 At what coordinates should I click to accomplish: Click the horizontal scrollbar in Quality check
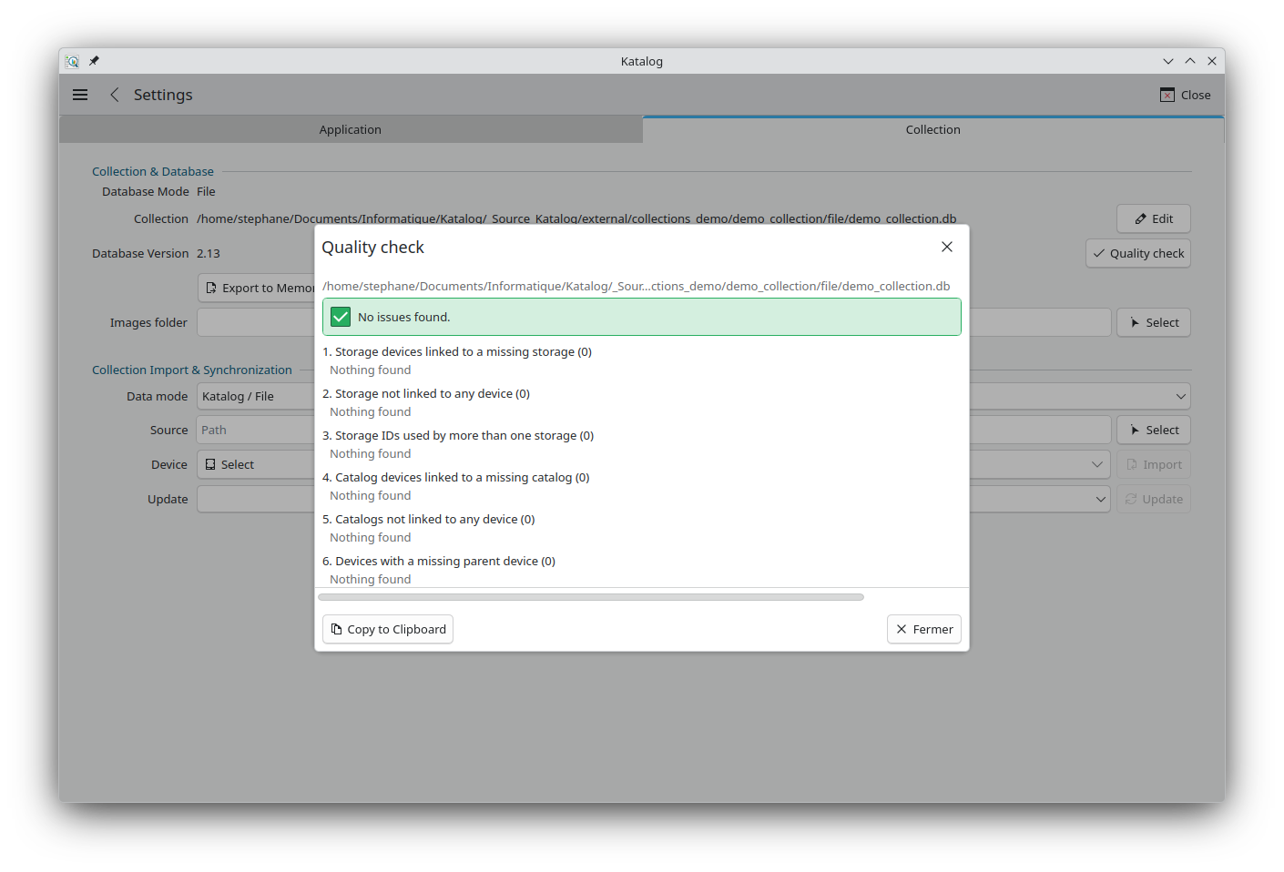591,597
